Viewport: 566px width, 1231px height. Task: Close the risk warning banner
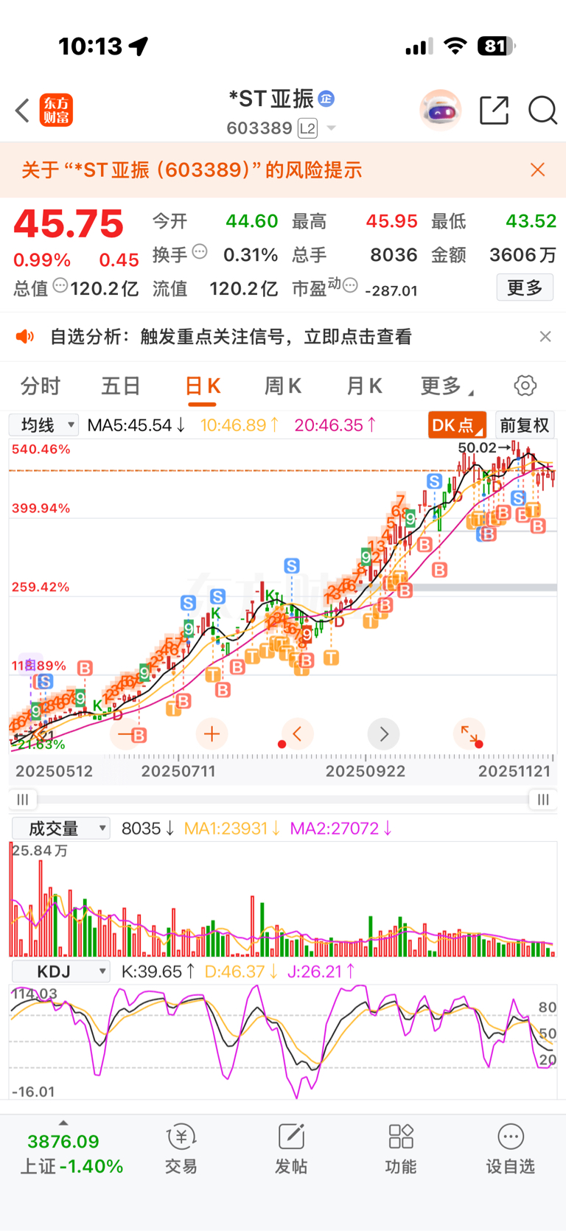click(538, 170)
